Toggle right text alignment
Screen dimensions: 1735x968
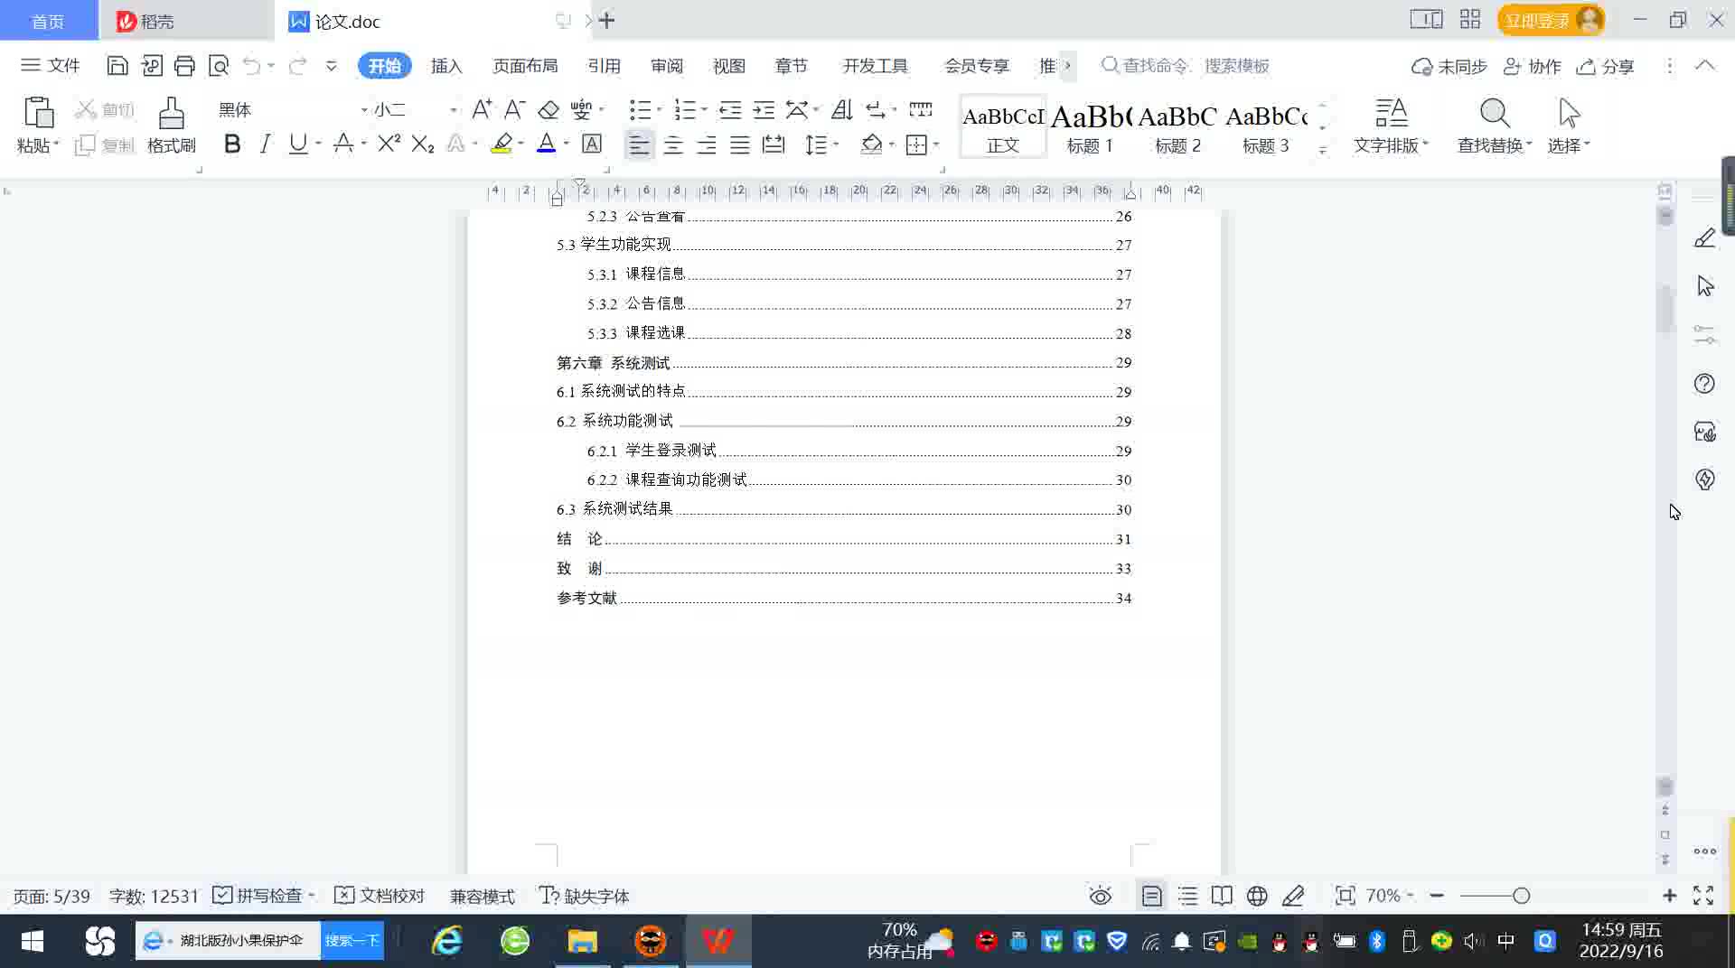tap(707, 144)
